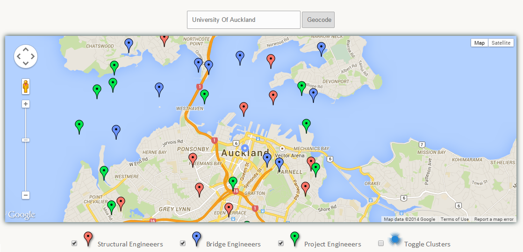Click the Report a map error link
This screenshot has width=523, height=252.
pyautogui.click(x=494, y=219)
